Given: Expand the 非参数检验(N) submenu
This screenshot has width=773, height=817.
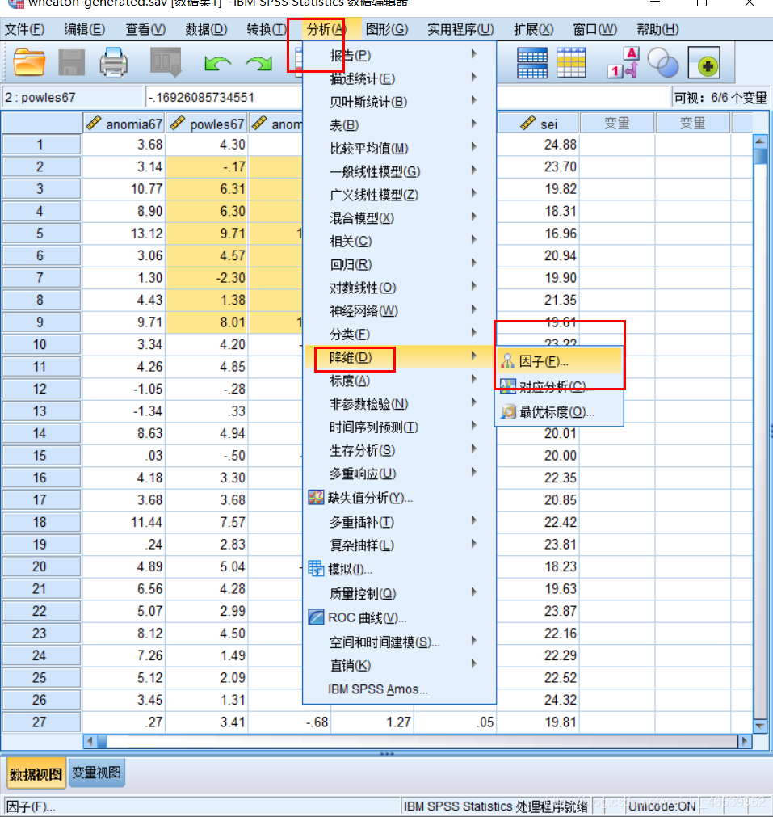Looking at the screenshot, I should click(x=399, y=404).
